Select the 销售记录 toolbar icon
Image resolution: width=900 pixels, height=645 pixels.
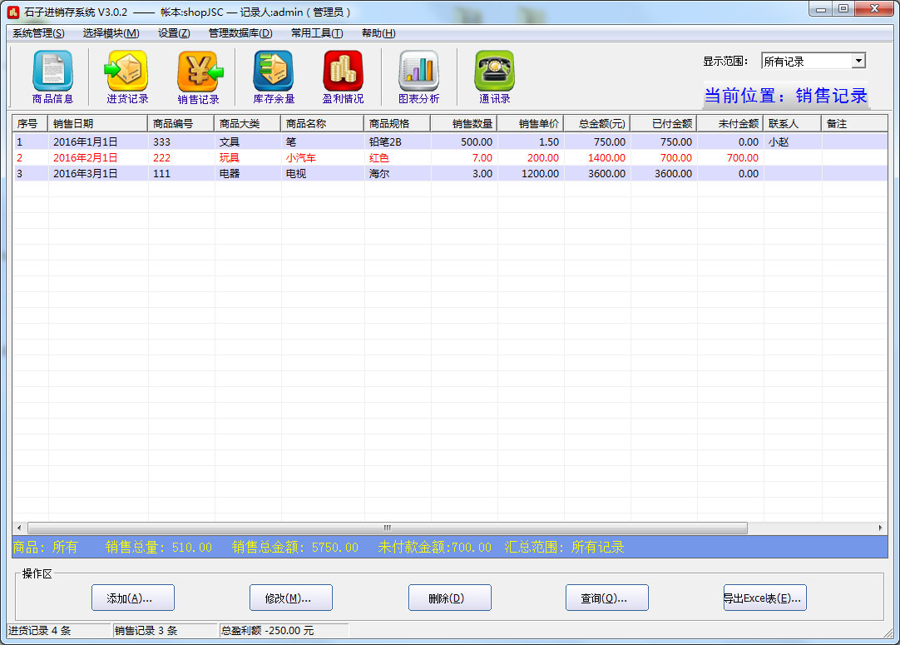(199, 77)
